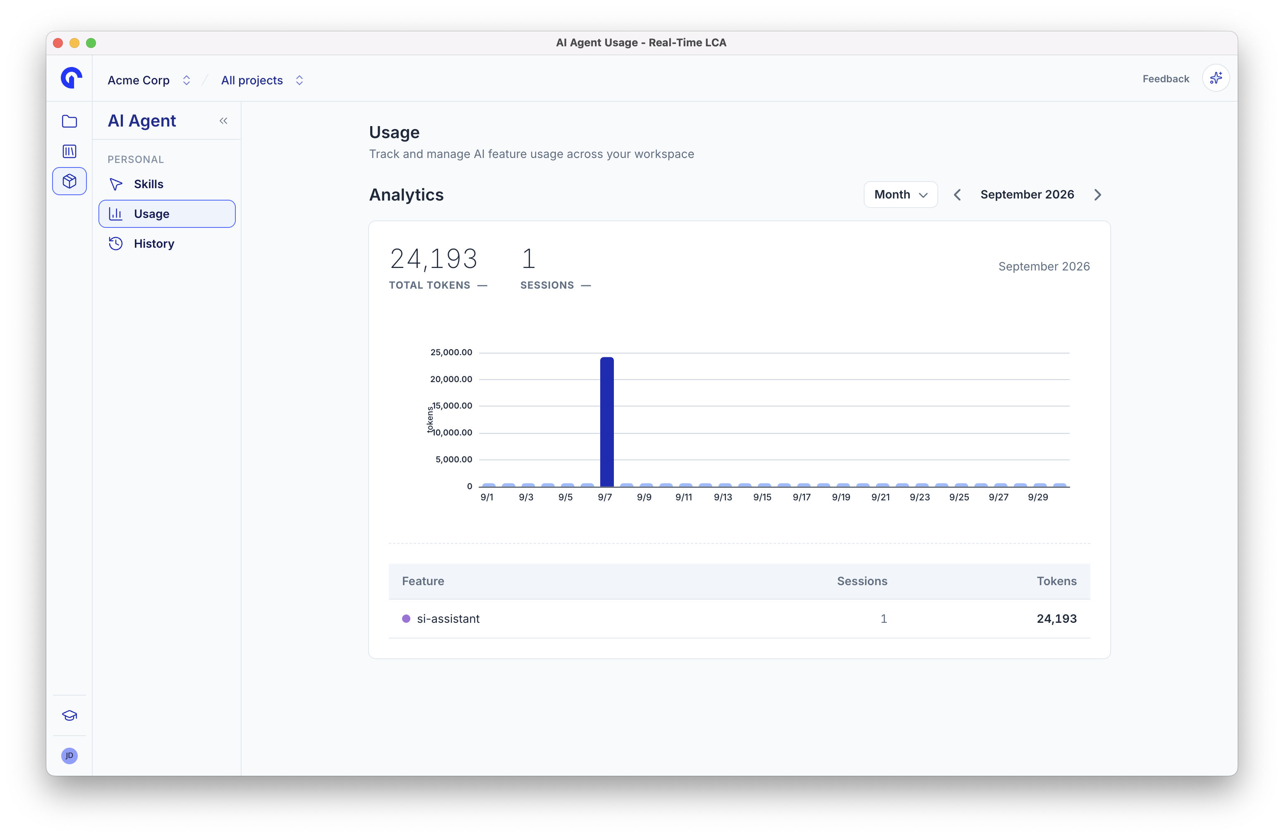Click the Tokens column header
The image size is (1284, 837).
tap(1056, 581)
